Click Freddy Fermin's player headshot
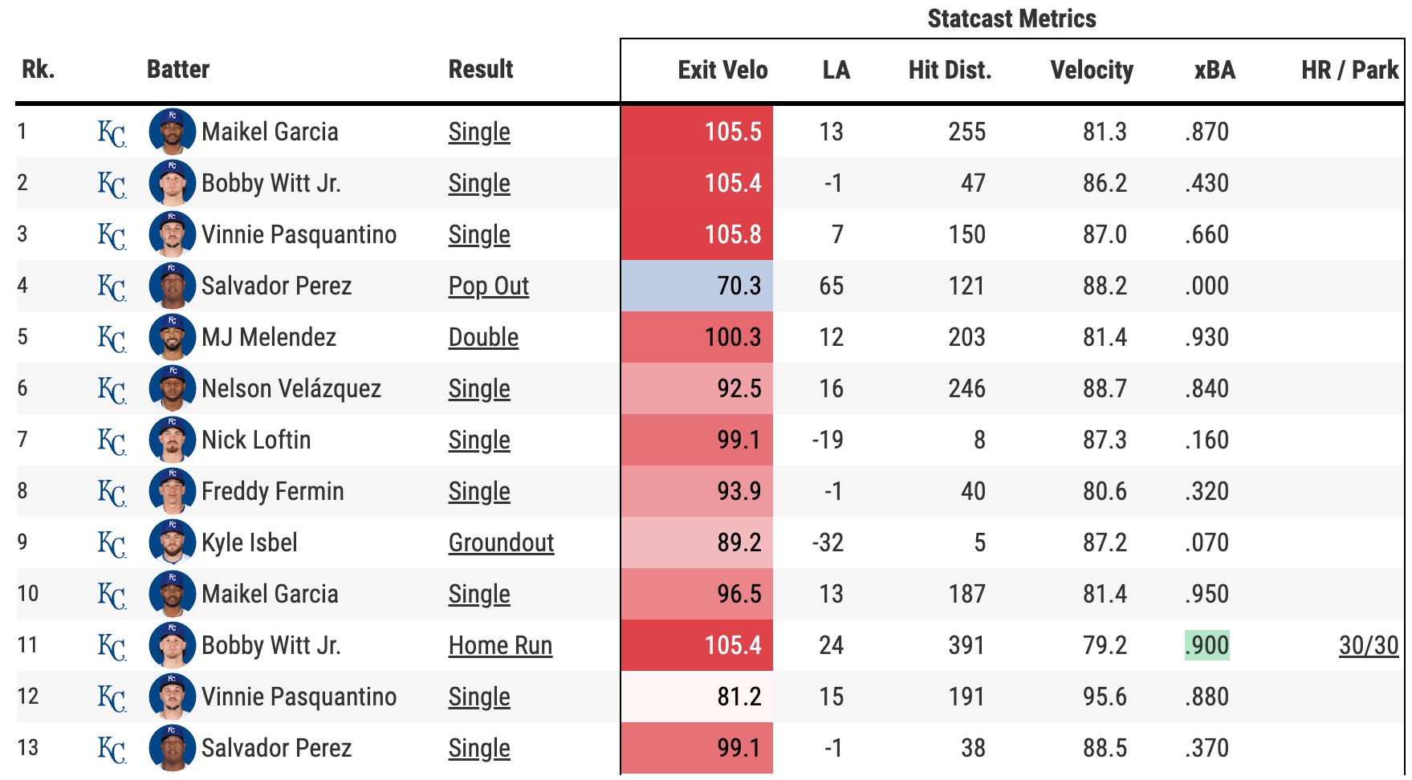1412x780 pixels. pos(172,491)
